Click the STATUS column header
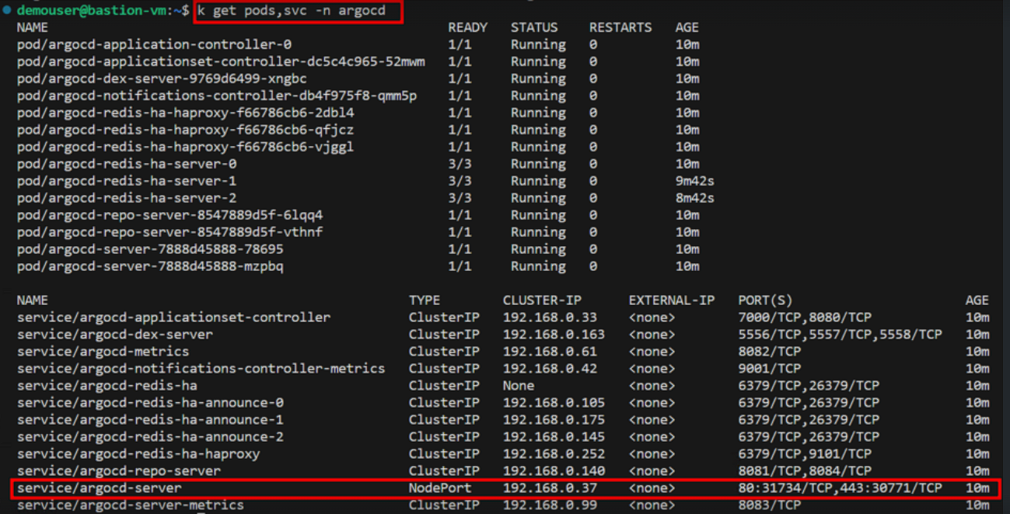Image resolution: width=1010 pixels, height=514 pixels. coord(534,27)
